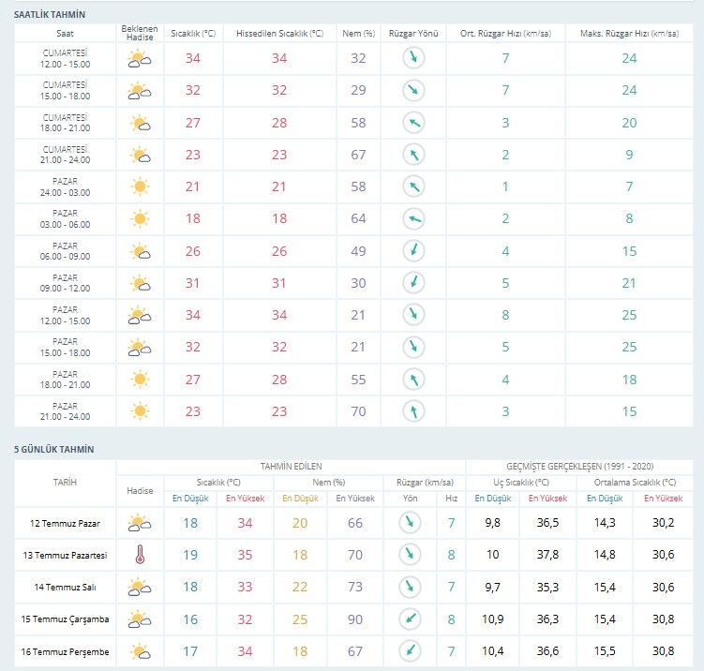
Task: Click the Hissedilen Sıcaklık column header
Action: (279, 33)
